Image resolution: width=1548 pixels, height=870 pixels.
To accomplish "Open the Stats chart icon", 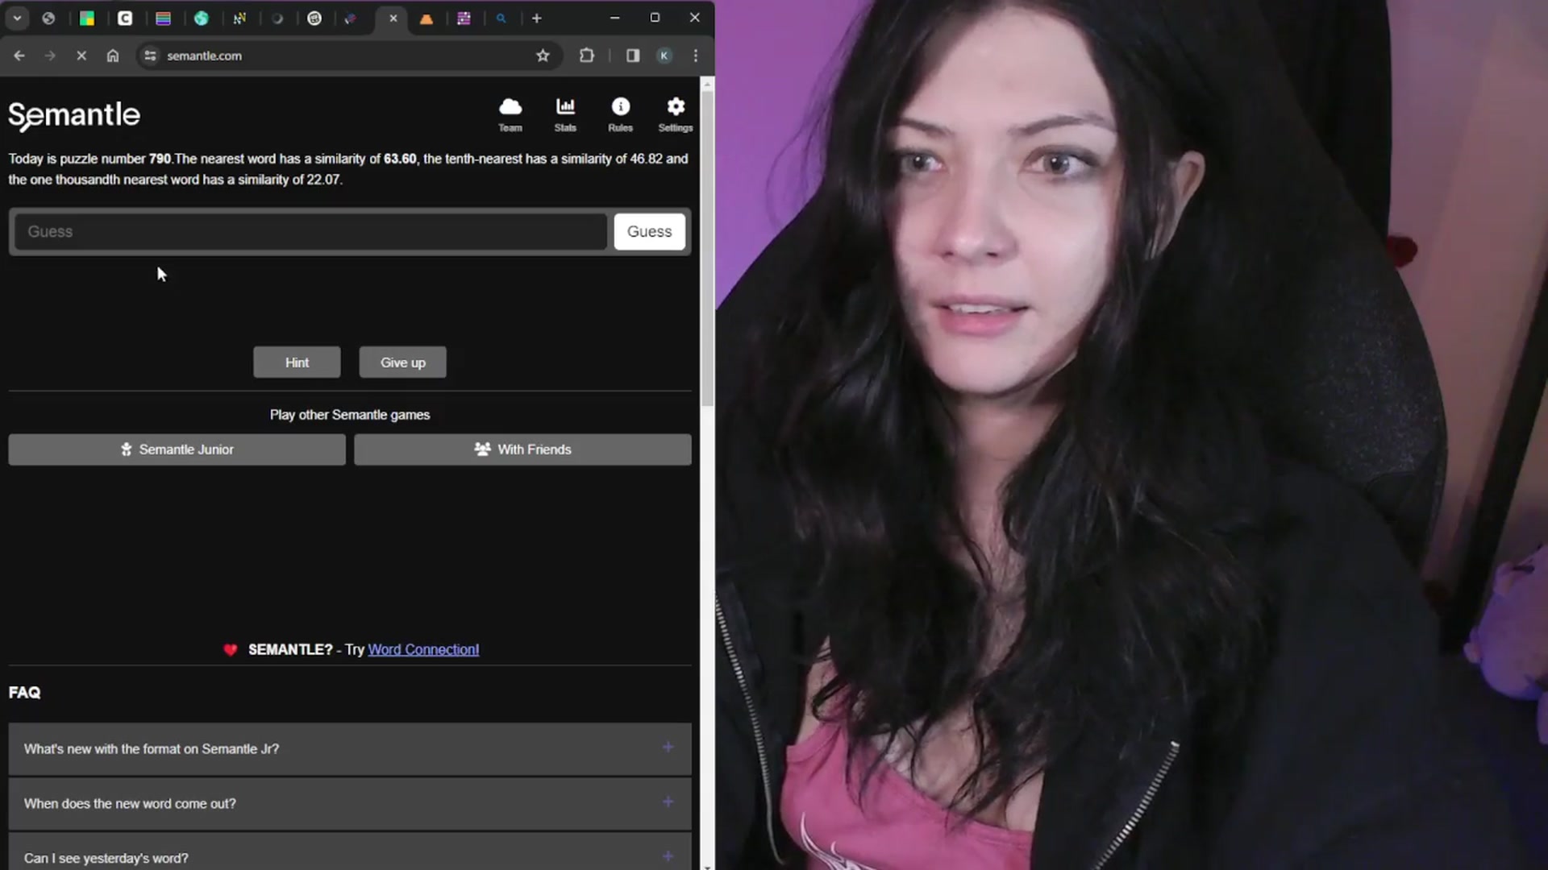I will (x=565, y=114).
